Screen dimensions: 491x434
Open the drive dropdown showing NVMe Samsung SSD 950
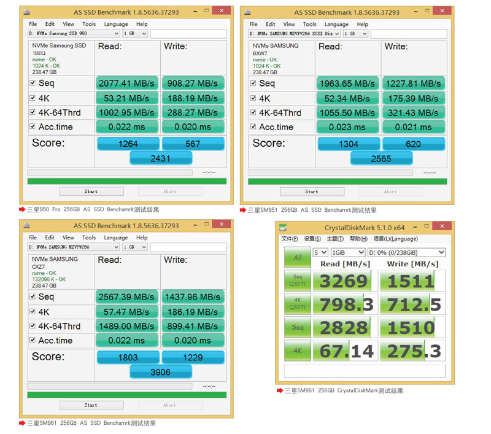74,34
